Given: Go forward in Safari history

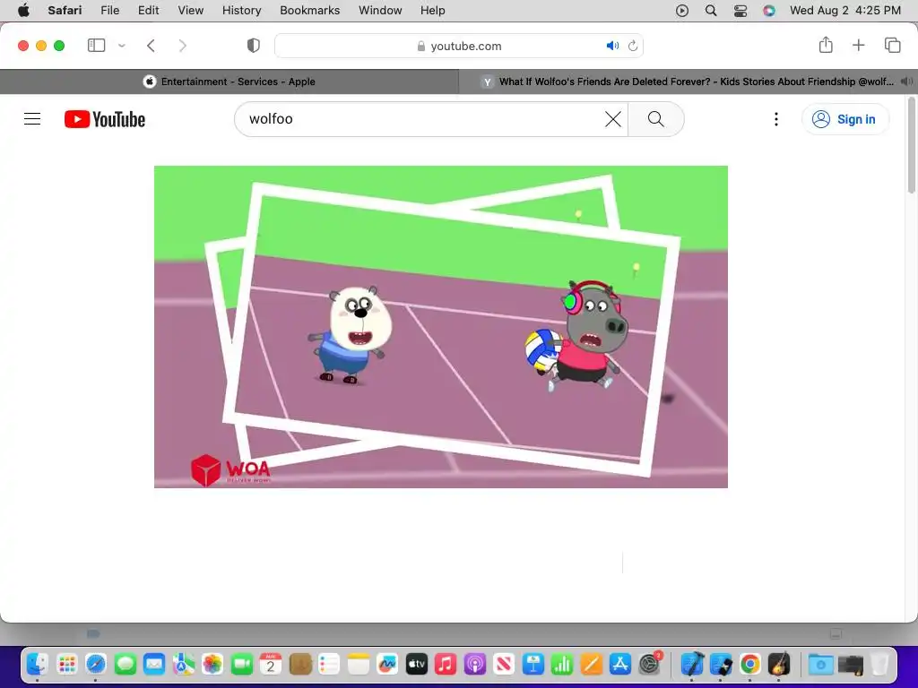Looking at the screenshot, I should [x=183, y=46].
